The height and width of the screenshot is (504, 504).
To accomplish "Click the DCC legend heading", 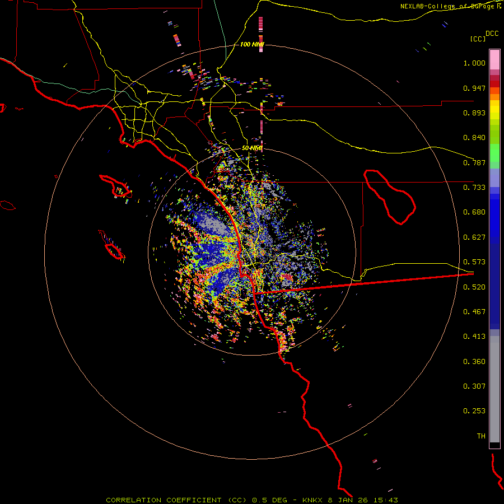I will [x=492, y=34].
